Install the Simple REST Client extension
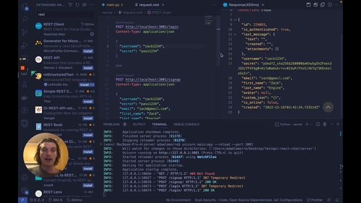This screenshot has height=203, width=361. [88, 101]
